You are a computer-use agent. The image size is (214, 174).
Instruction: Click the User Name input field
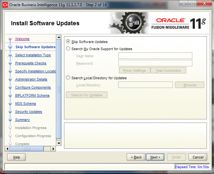coord(155,56)
